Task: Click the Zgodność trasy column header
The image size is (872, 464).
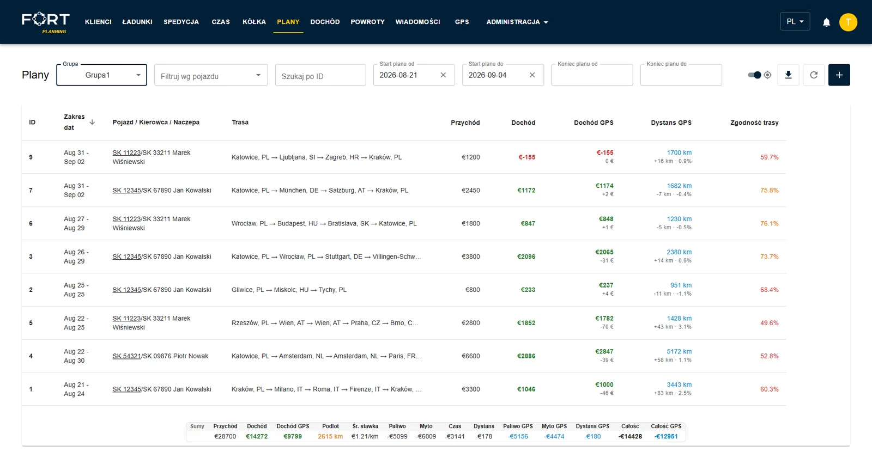Action: tap(754, 123)
